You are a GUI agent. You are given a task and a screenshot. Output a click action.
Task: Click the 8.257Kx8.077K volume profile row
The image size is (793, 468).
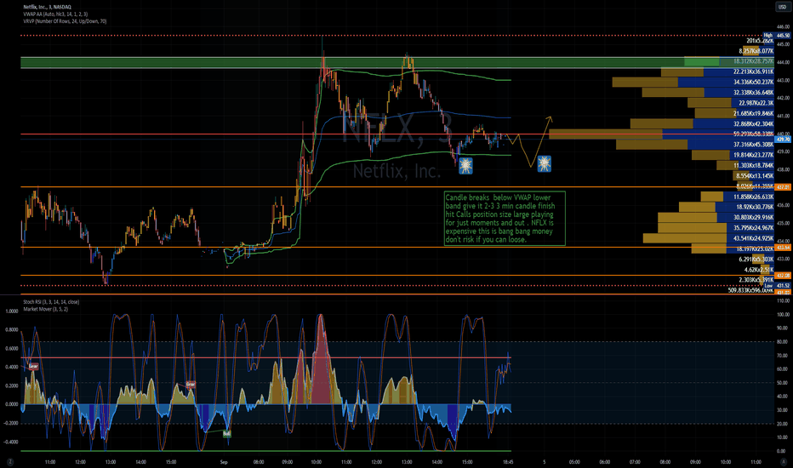pyautogui.click(x=757, y=51)
